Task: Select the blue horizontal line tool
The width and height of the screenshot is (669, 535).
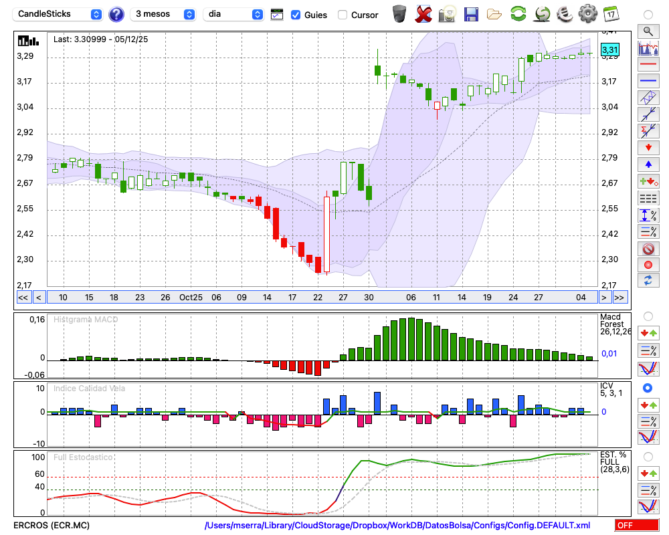Action: 648,81
